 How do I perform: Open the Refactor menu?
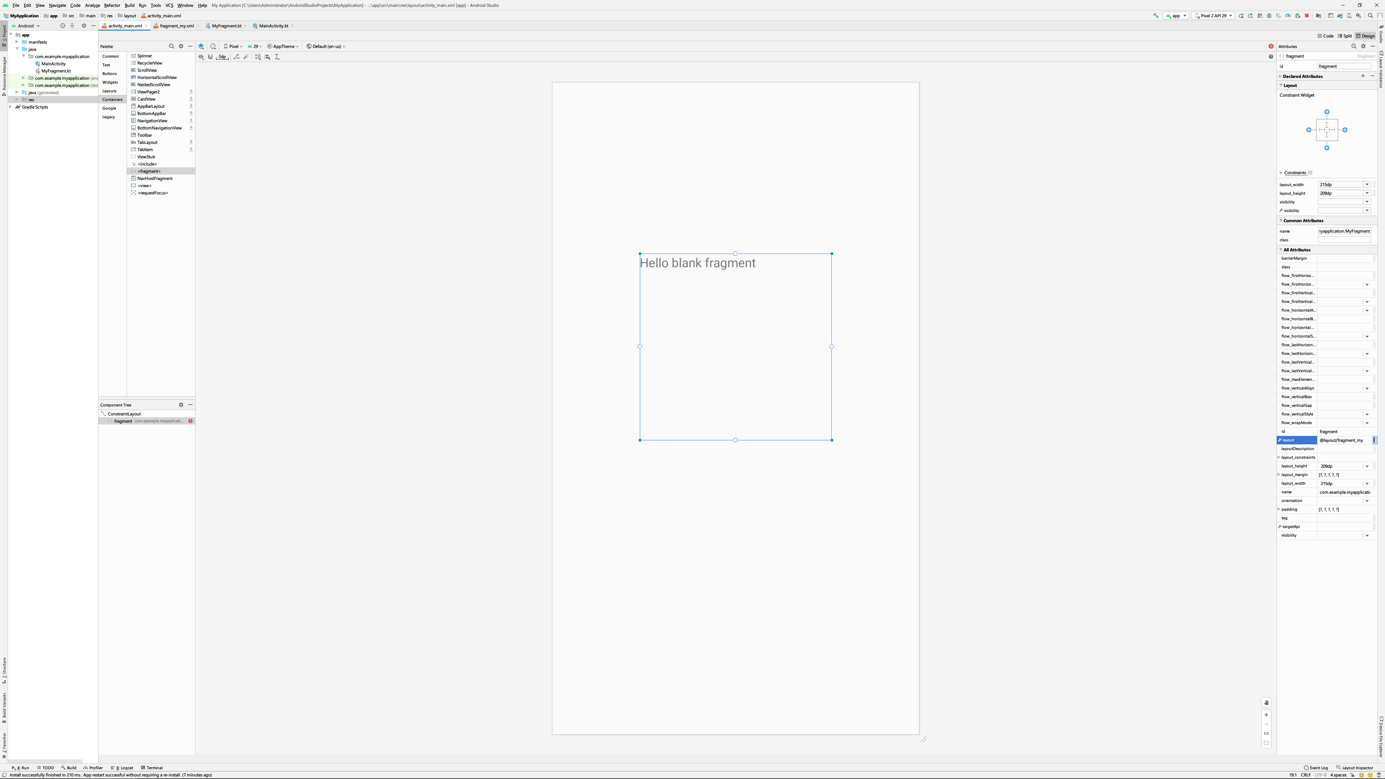tap(112, 5)
